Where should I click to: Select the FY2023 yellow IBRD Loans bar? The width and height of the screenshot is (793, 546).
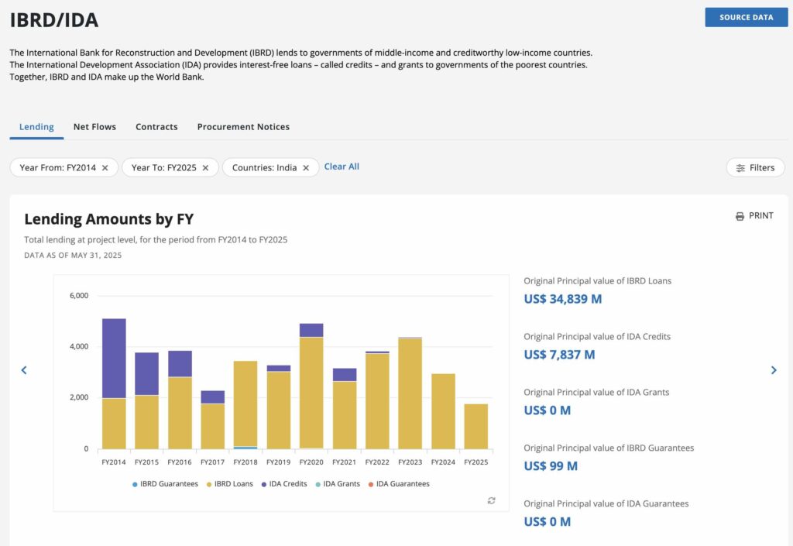pyautogui.click(x=410, y=394)
